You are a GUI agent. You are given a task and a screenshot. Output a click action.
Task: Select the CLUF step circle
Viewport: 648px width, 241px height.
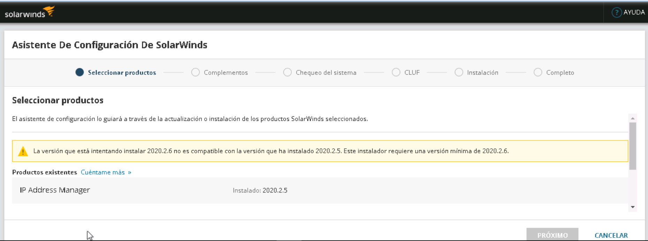point(396,72)
